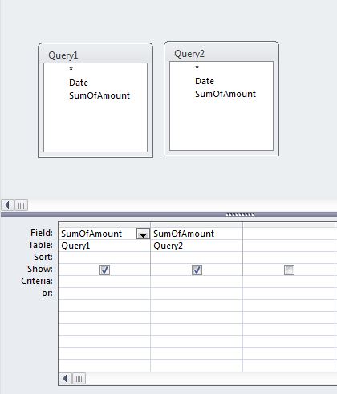The image size is (337, 394).
Task: Click the Table cell showing Query2
Action: tap(197, 246)
